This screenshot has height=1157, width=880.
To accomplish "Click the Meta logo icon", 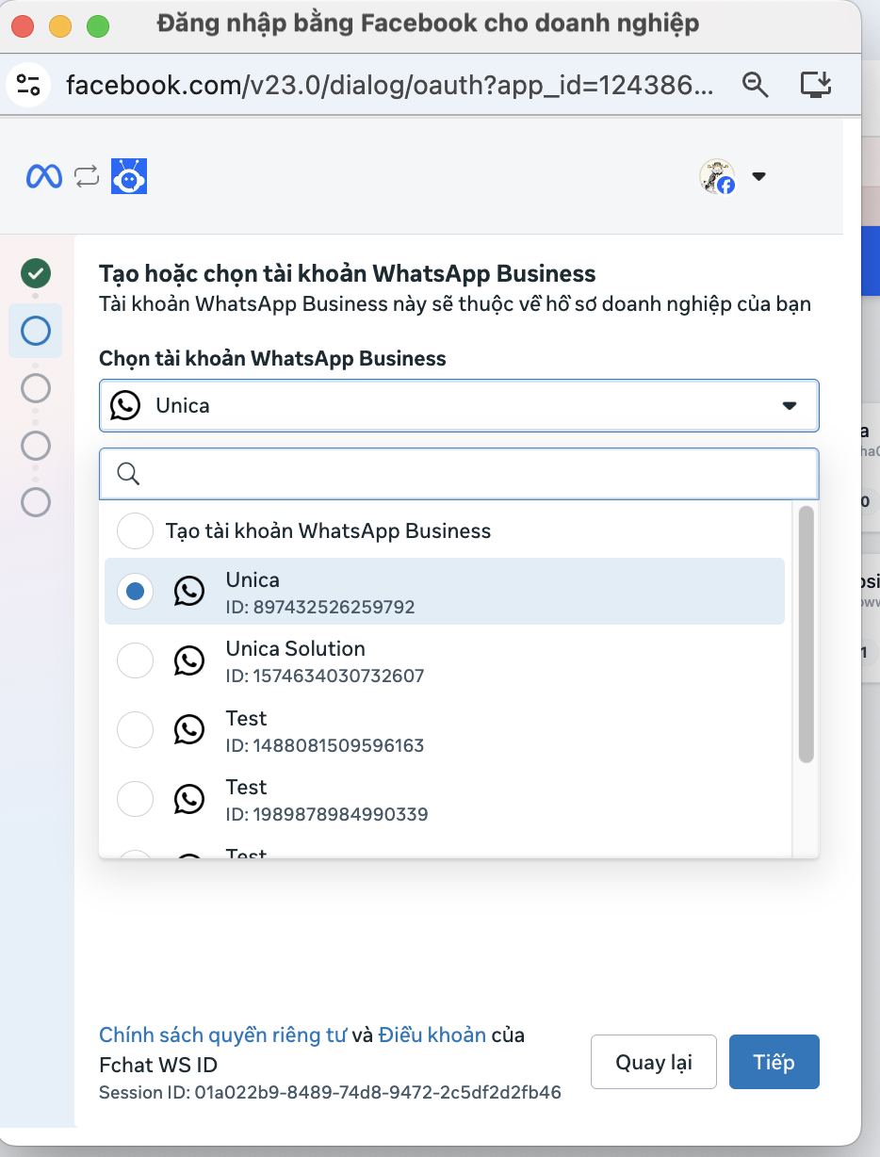I will [x=44, y=176].
